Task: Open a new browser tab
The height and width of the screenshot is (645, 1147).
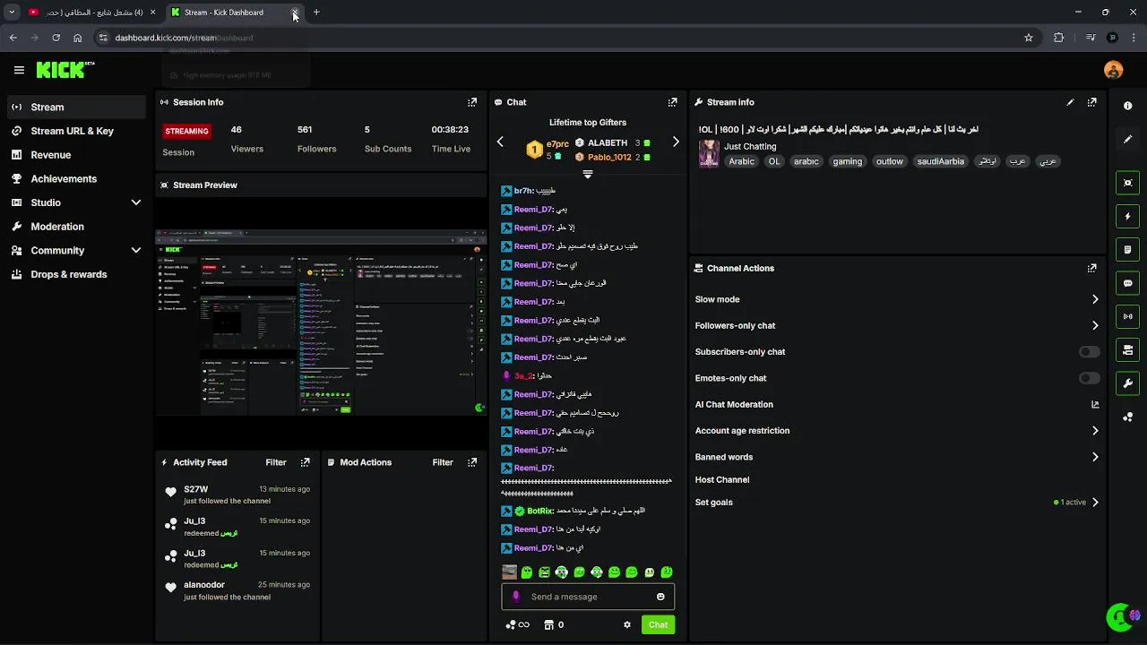Action: pos(316,13)
